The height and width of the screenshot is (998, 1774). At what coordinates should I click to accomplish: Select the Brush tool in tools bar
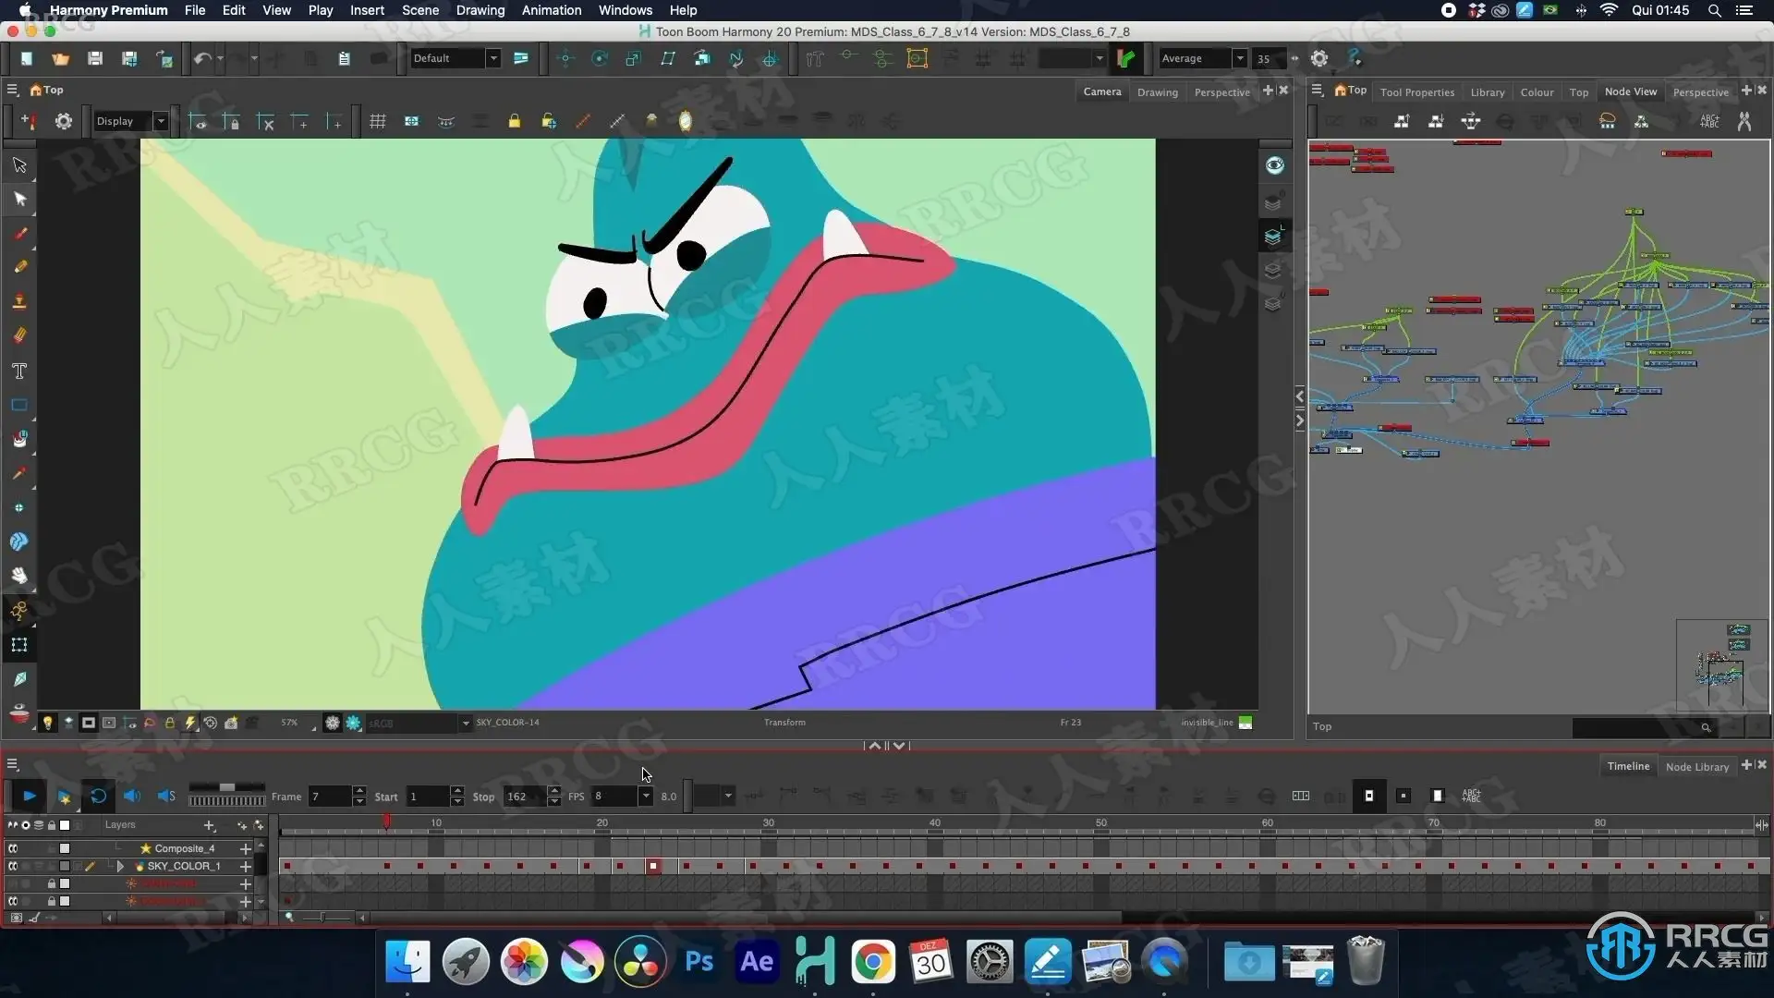pyautogui.click(x=19, y=233)
